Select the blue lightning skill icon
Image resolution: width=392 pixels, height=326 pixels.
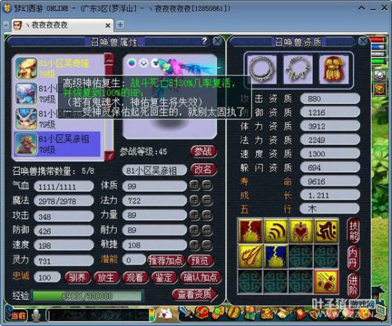(276, 256)
